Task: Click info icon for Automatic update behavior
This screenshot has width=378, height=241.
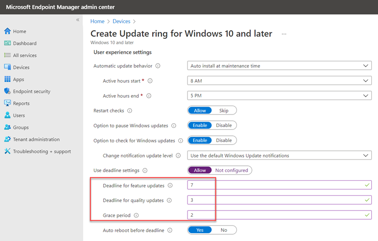Action: click(158, 66)
